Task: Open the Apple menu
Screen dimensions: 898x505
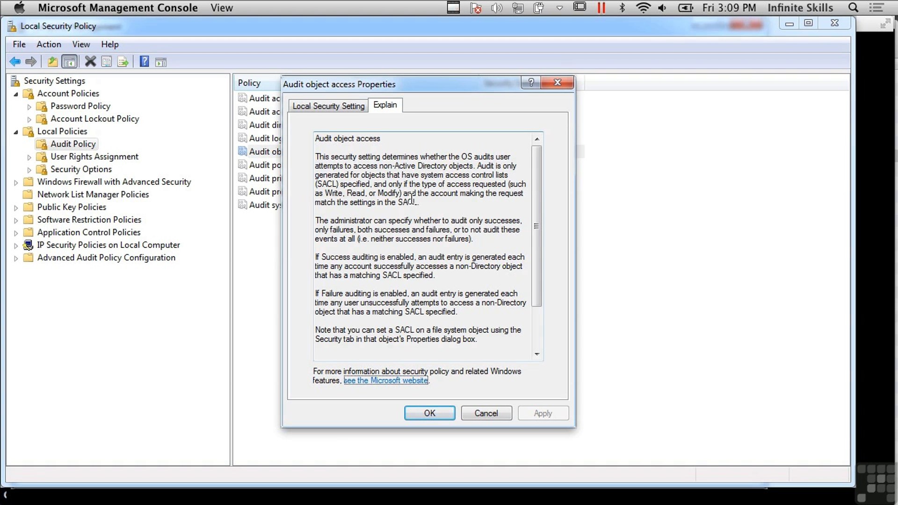Action: click(x=20, y=7)
